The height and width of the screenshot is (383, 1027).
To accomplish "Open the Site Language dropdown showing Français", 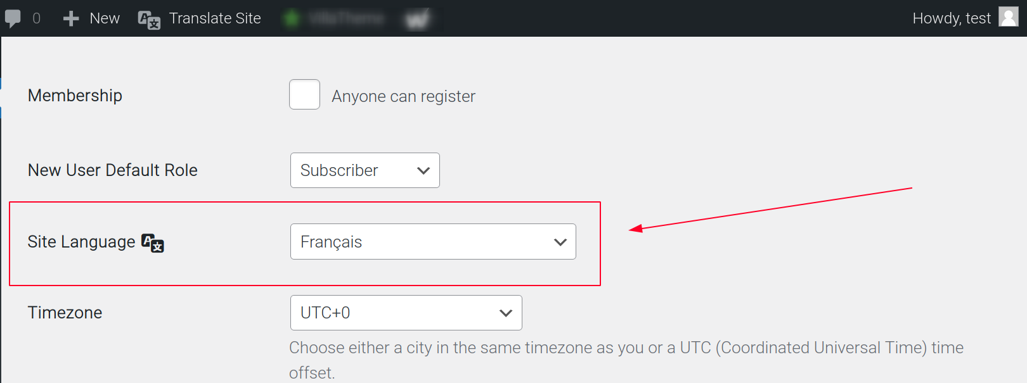I will coord(433,241).
